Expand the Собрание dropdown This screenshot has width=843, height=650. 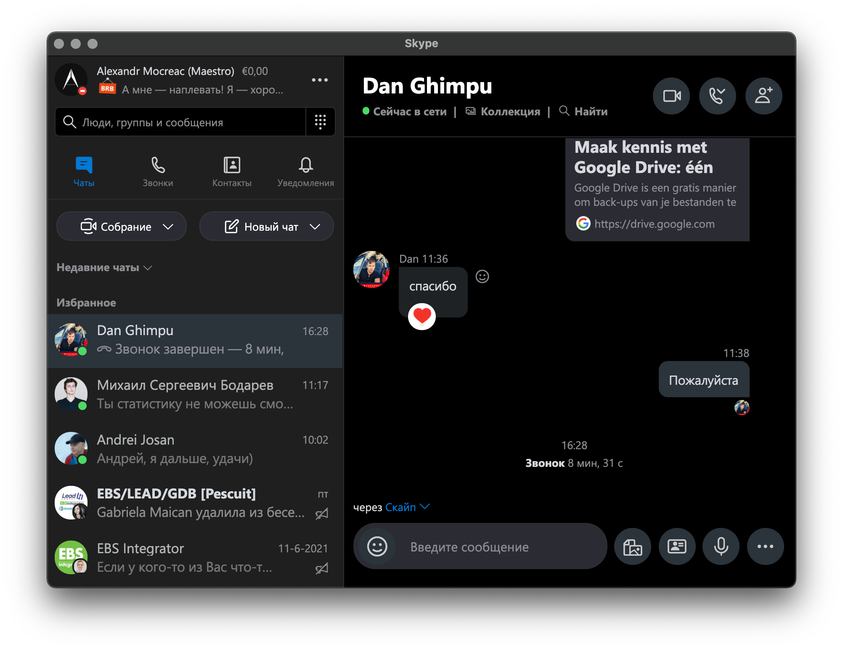click(x=168, y=226)
